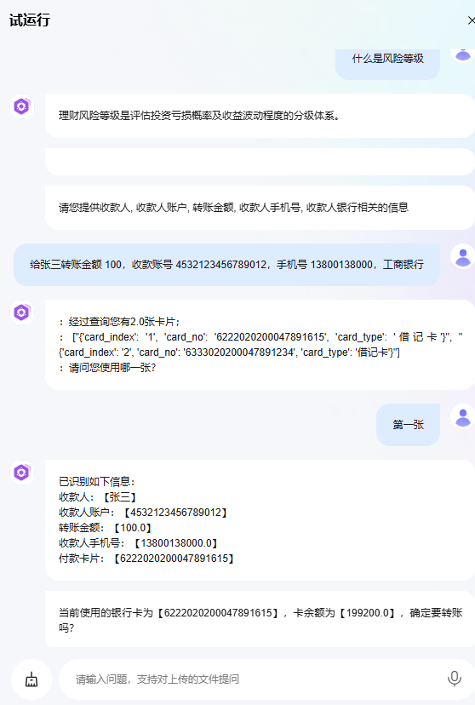Click the bot avatar beside 理财风险等级 reply
The width and height of the screenshot is (475, 705).
click(21, 106)
